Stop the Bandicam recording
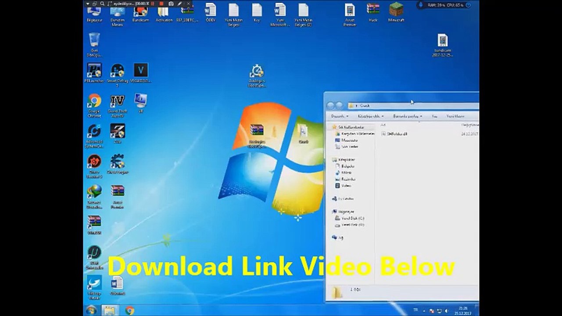Viewport: 562px width, 316px height. pos(161,4)
